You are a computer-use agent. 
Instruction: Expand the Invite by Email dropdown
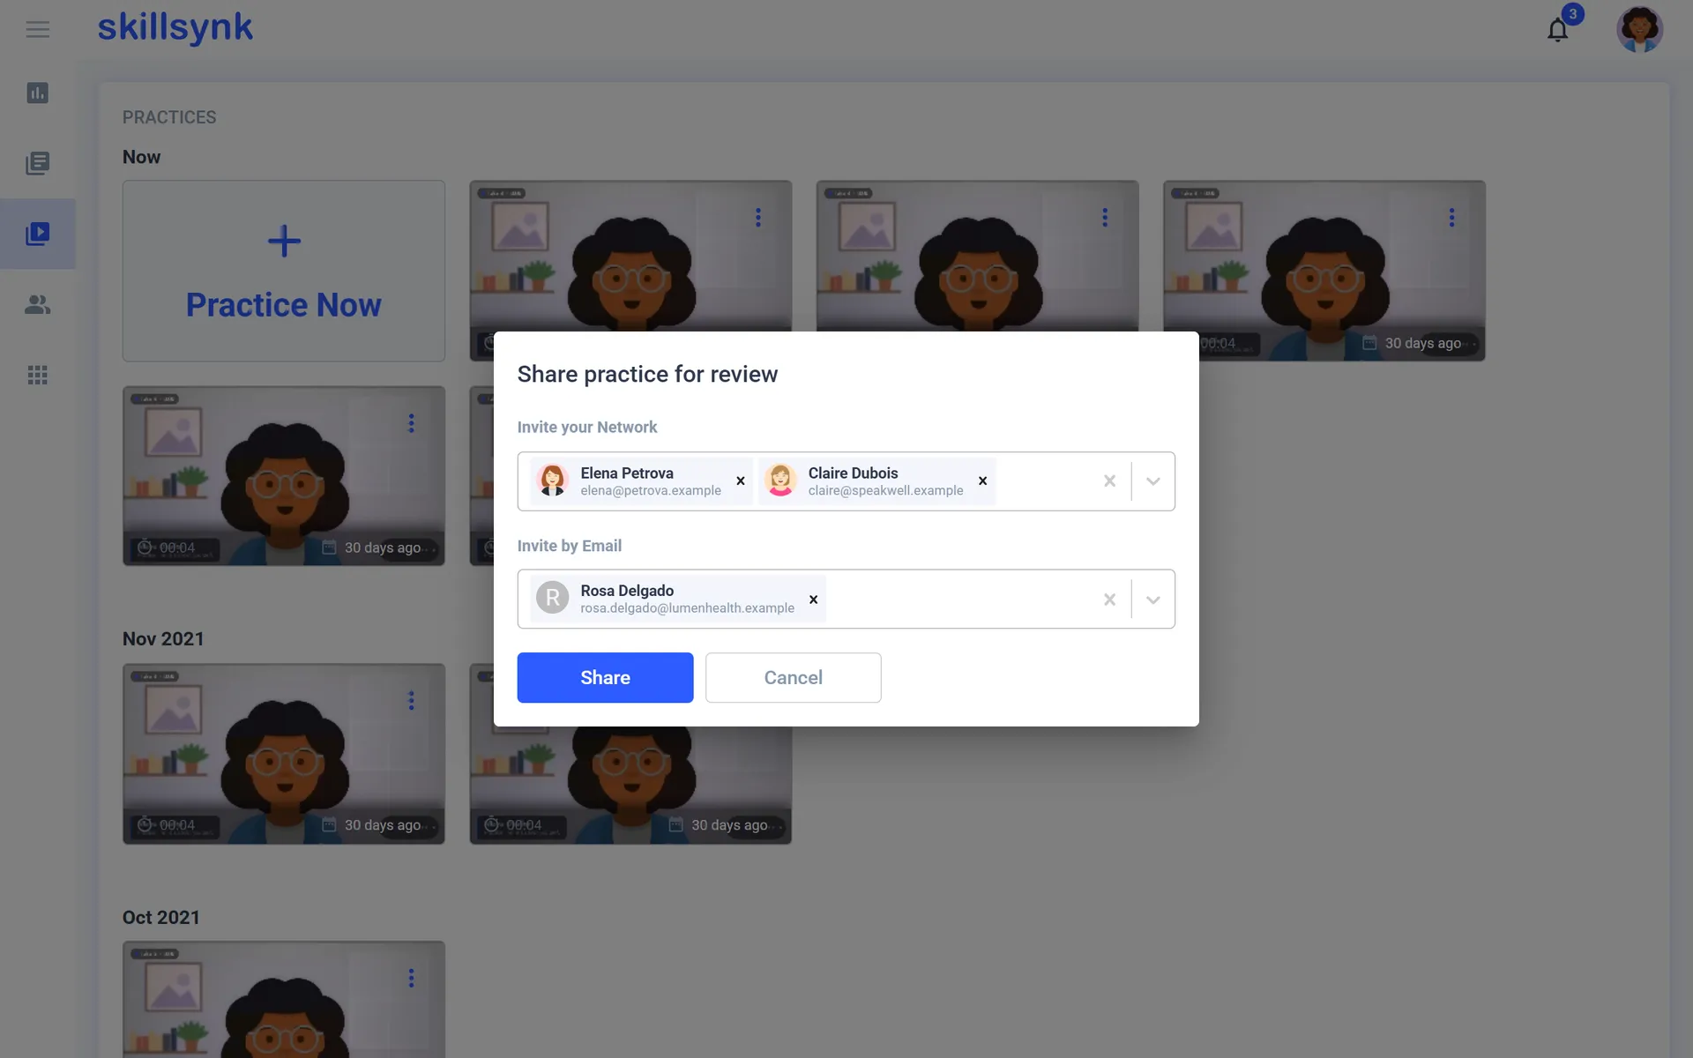tap(1152, 600)
